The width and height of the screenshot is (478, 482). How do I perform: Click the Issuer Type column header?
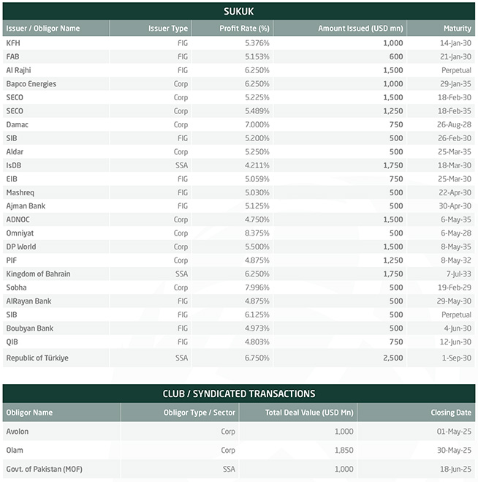151,29
